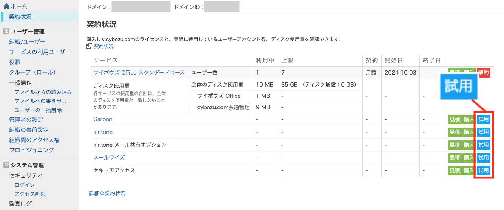Follow the メールワイズ service link

pos(109,158)
